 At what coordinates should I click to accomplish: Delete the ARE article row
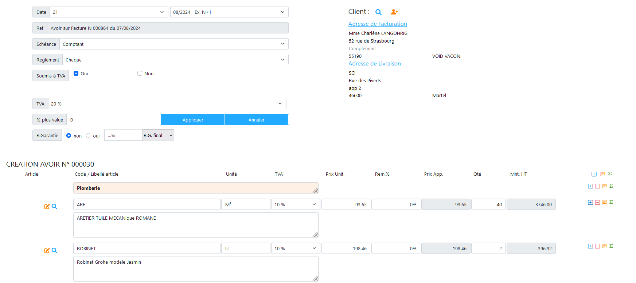pos(597,202)
